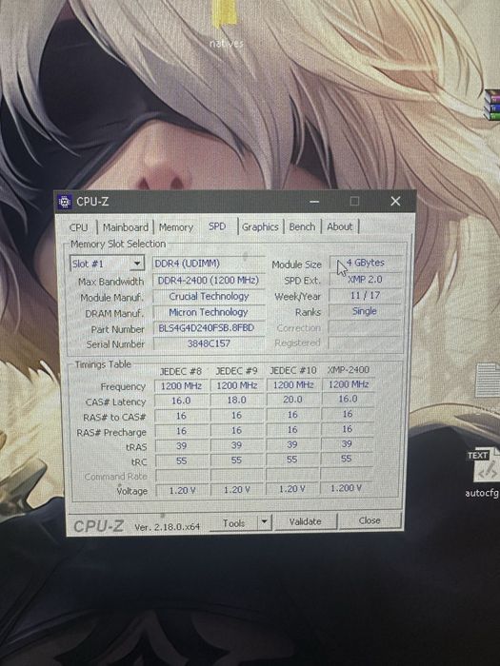
Task: Click the empty Registered field
Action: tap(366, 343)
